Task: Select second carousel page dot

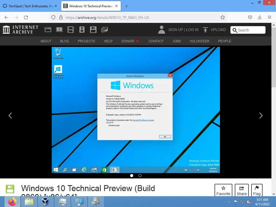Action: coord(140,175)
